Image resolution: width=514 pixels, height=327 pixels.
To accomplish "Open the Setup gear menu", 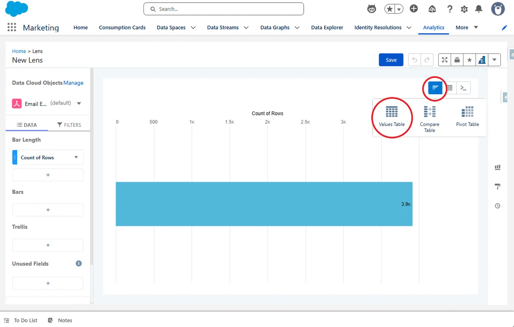I will pos(464,9).
